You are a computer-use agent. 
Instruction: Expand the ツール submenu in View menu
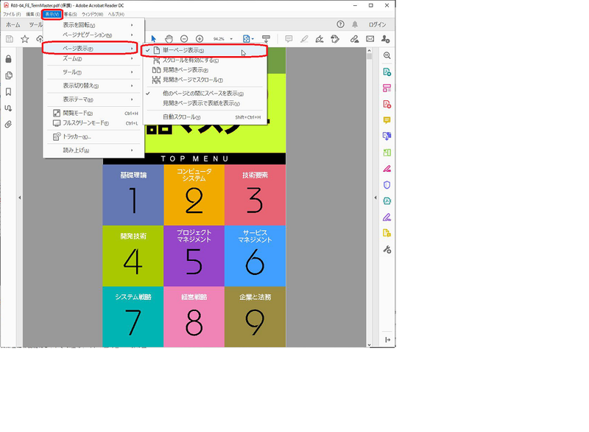coord(94,72)
